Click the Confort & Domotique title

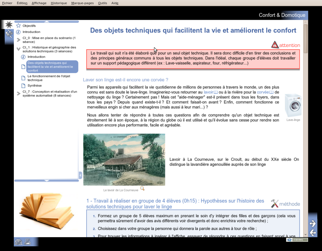point(282,15)
